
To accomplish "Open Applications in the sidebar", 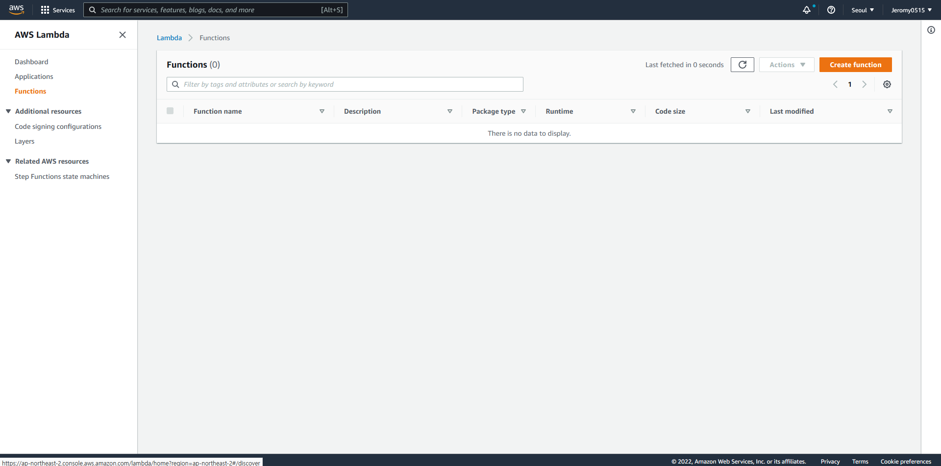I will (x=34, y=76).
